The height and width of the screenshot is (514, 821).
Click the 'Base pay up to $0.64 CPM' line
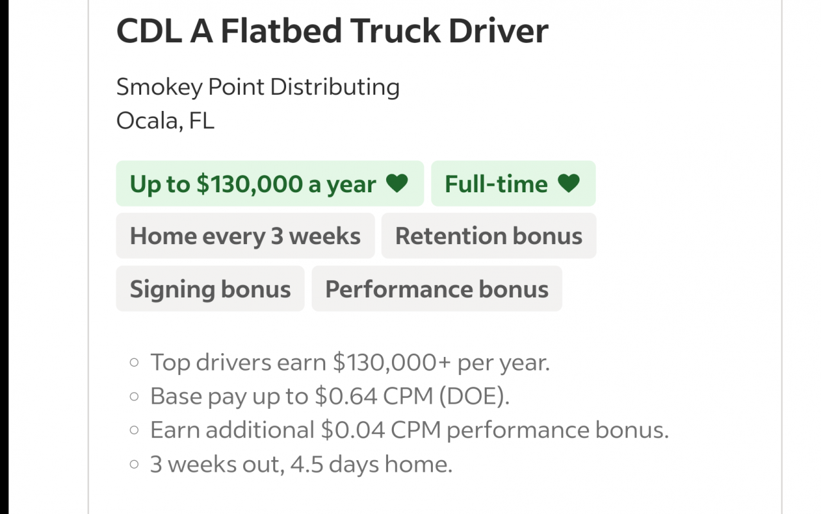point(330,397)
